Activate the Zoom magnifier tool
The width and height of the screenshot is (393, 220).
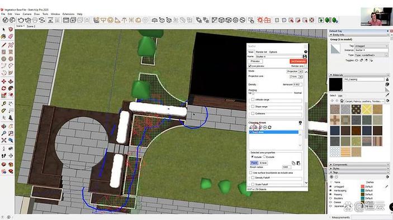(3, 133)
